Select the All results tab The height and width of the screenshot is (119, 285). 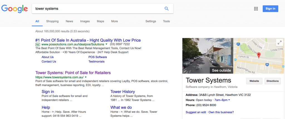[x=37, y=21]
